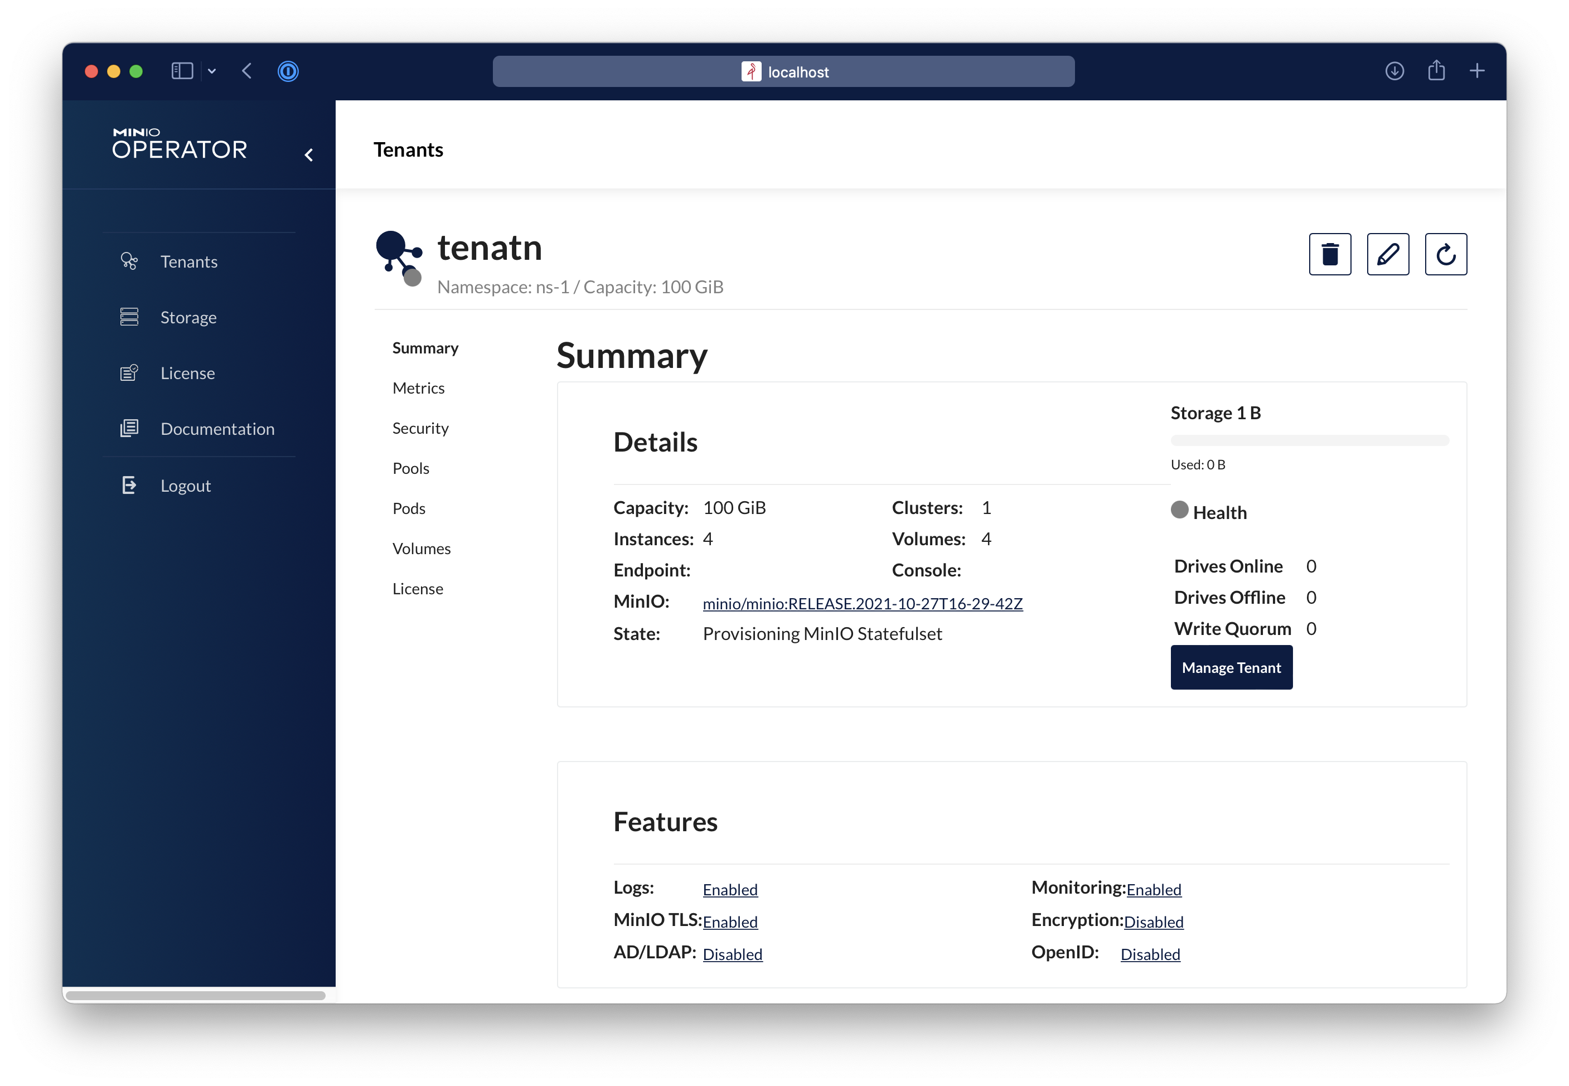1569x1086 pixels.
Task: Switch to the Security tab
Action: point(420,429)
